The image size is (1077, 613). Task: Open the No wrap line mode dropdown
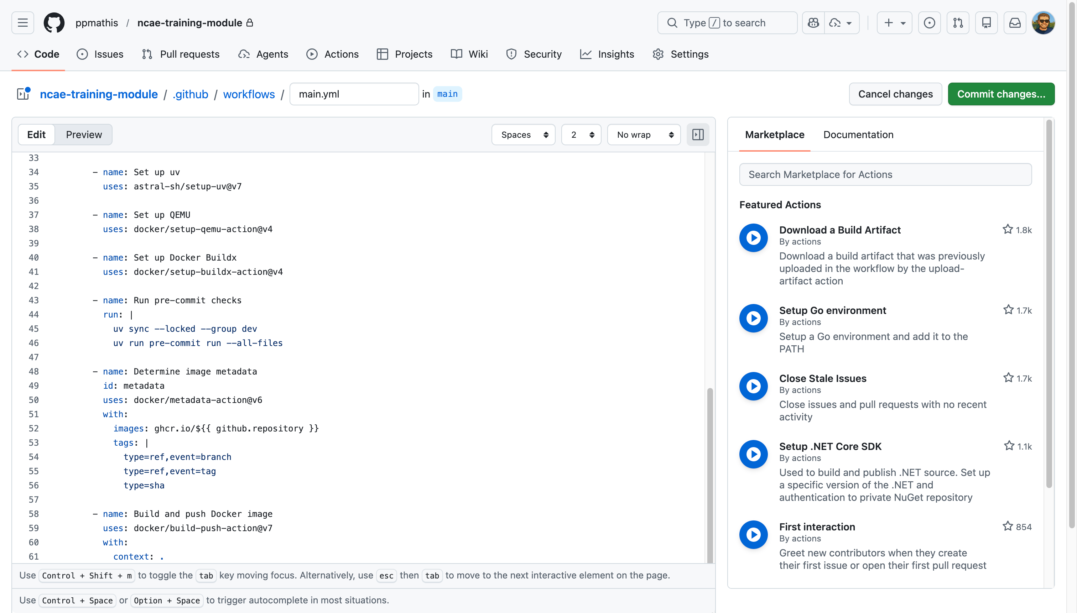click(x=644, y=135)
